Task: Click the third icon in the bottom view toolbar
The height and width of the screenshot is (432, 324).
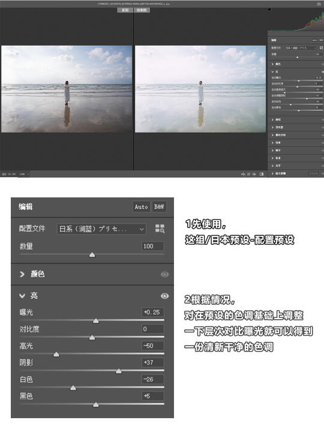Action: coord(254,174)
